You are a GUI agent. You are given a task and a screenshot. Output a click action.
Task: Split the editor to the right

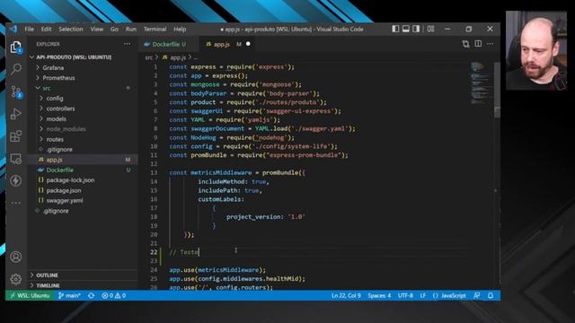478,44
